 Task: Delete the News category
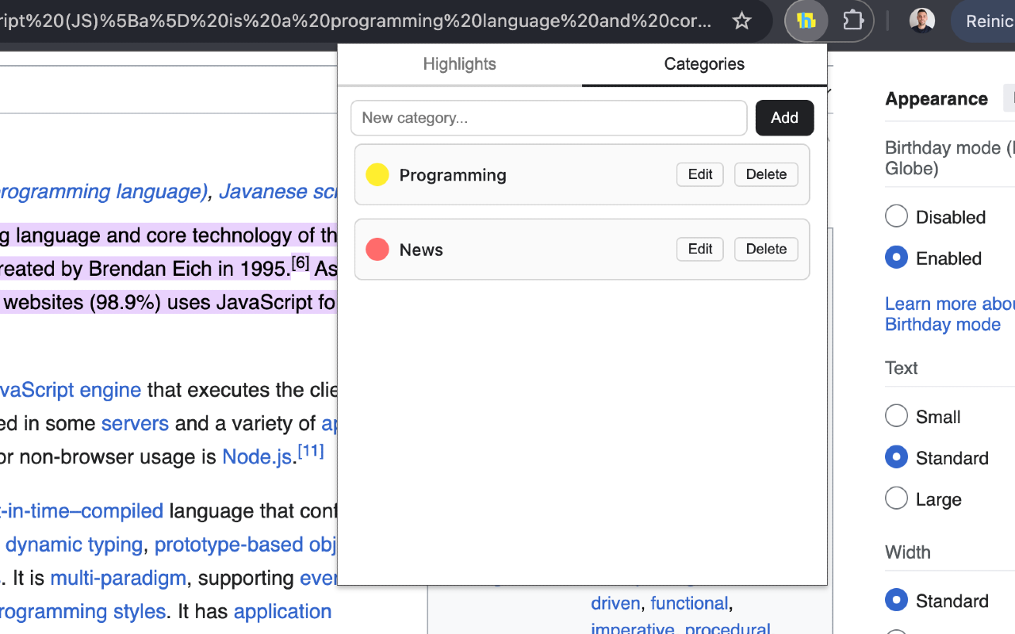(766, 249)
